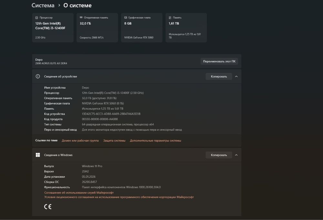The height and width of the screenshot is (220, 323).
Task: Click the CE conformity mark
Action: [x=48, y=207]
